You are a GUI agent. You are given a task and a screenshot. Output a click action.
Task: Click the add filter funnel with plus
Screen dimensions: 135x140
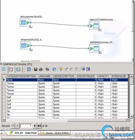tap(66, 69)
